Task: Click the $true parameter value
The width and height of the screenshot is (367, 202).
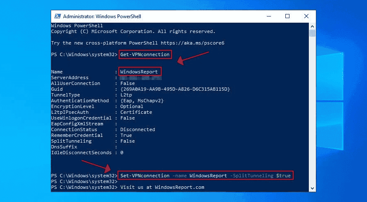Action: pos(283,176)
